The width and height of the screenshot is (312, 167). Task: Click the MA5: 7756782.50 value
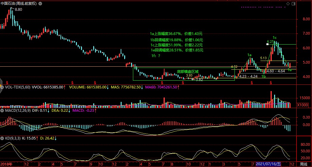pos(126,87)
